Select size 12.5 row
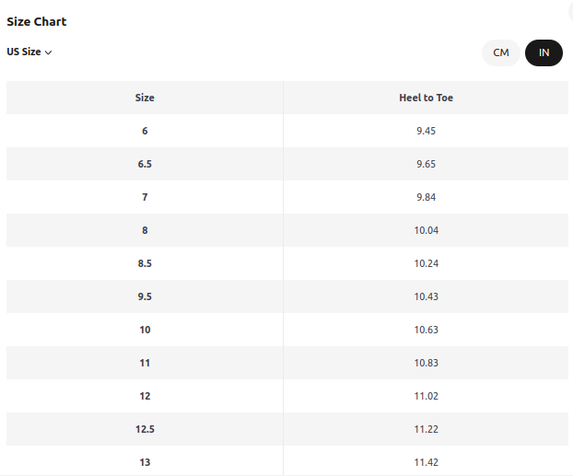 (x=287, y=429)
